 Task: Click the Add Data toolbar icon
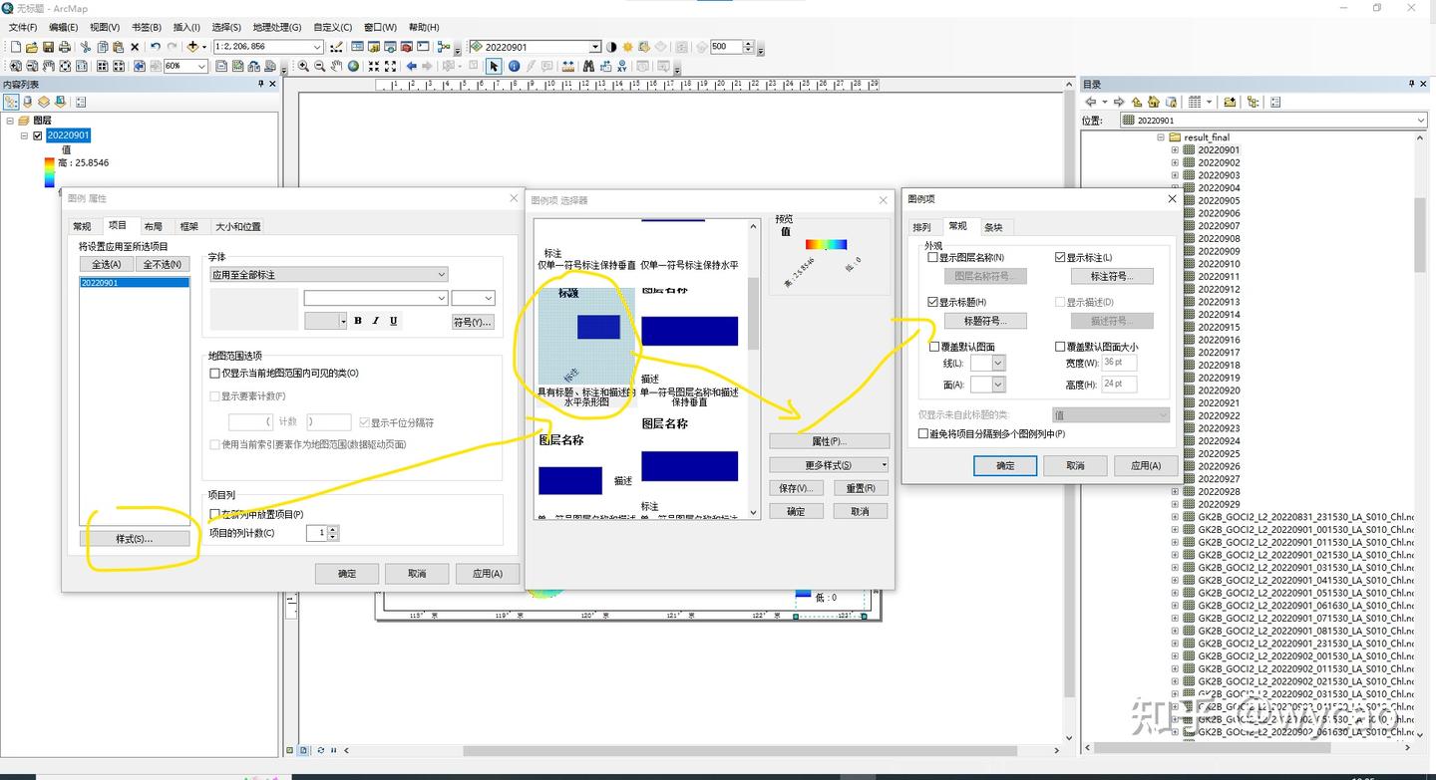tap(191, 47)
